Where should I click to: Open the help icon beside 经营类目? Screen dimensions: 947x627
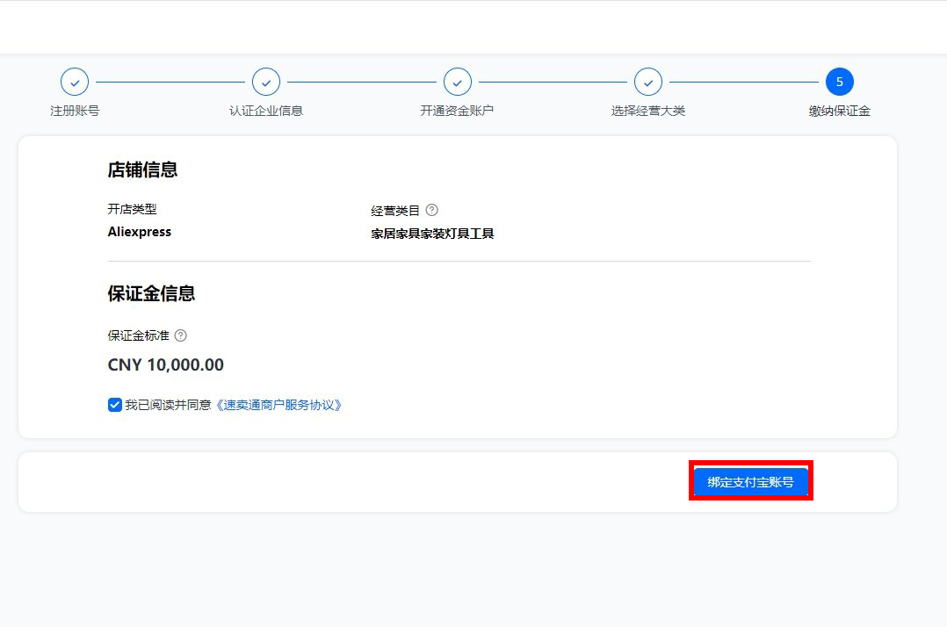[x=431, y=211]
